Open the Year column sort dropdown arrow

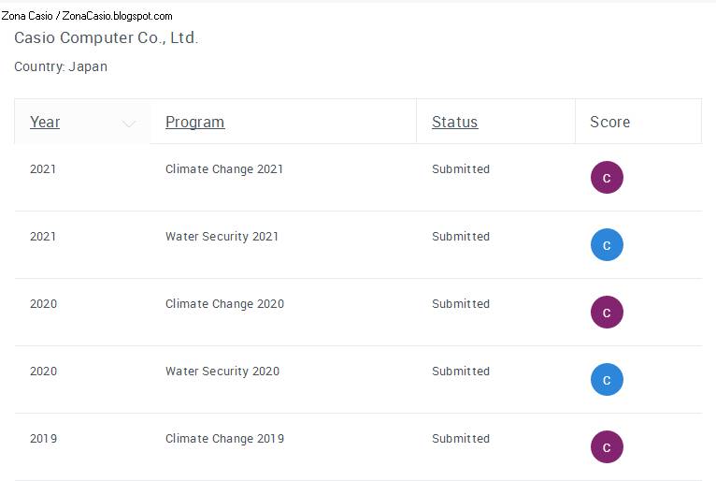click(129, 123)
